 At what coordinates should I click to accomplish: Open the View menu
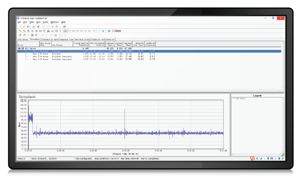[32, 22]
